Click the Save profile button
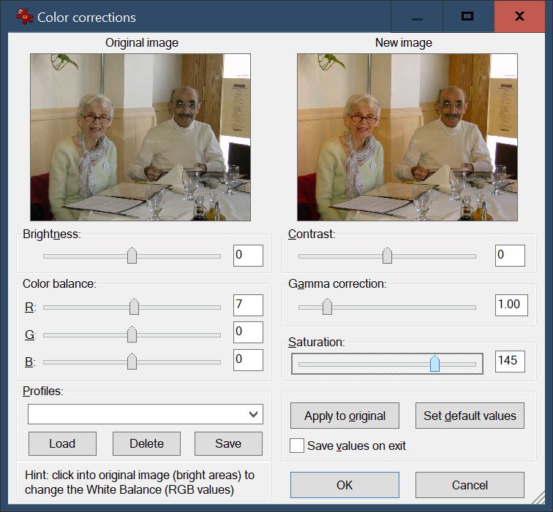Image resolution: width=553 pixels, height=512 pixels. coord(228,443)
